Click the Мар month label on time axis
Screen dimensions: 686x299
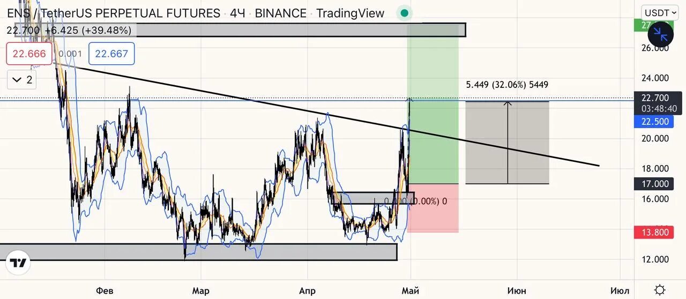tap(200, 290)
